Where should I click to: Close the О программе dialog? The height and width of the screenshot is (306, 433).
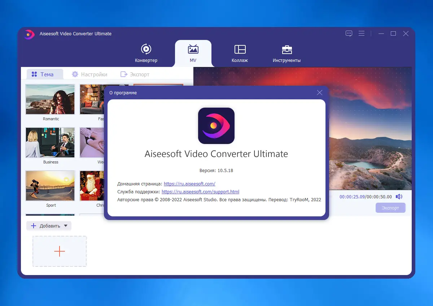(x=319, y=93)
